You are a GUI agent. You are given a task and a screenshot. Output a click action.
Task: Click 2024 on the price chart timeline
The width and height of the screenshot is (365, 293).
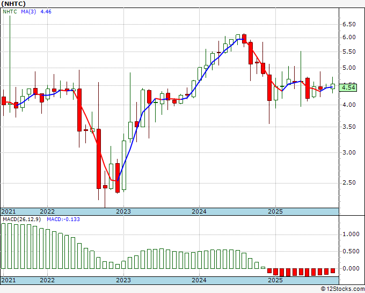(199, 211)
